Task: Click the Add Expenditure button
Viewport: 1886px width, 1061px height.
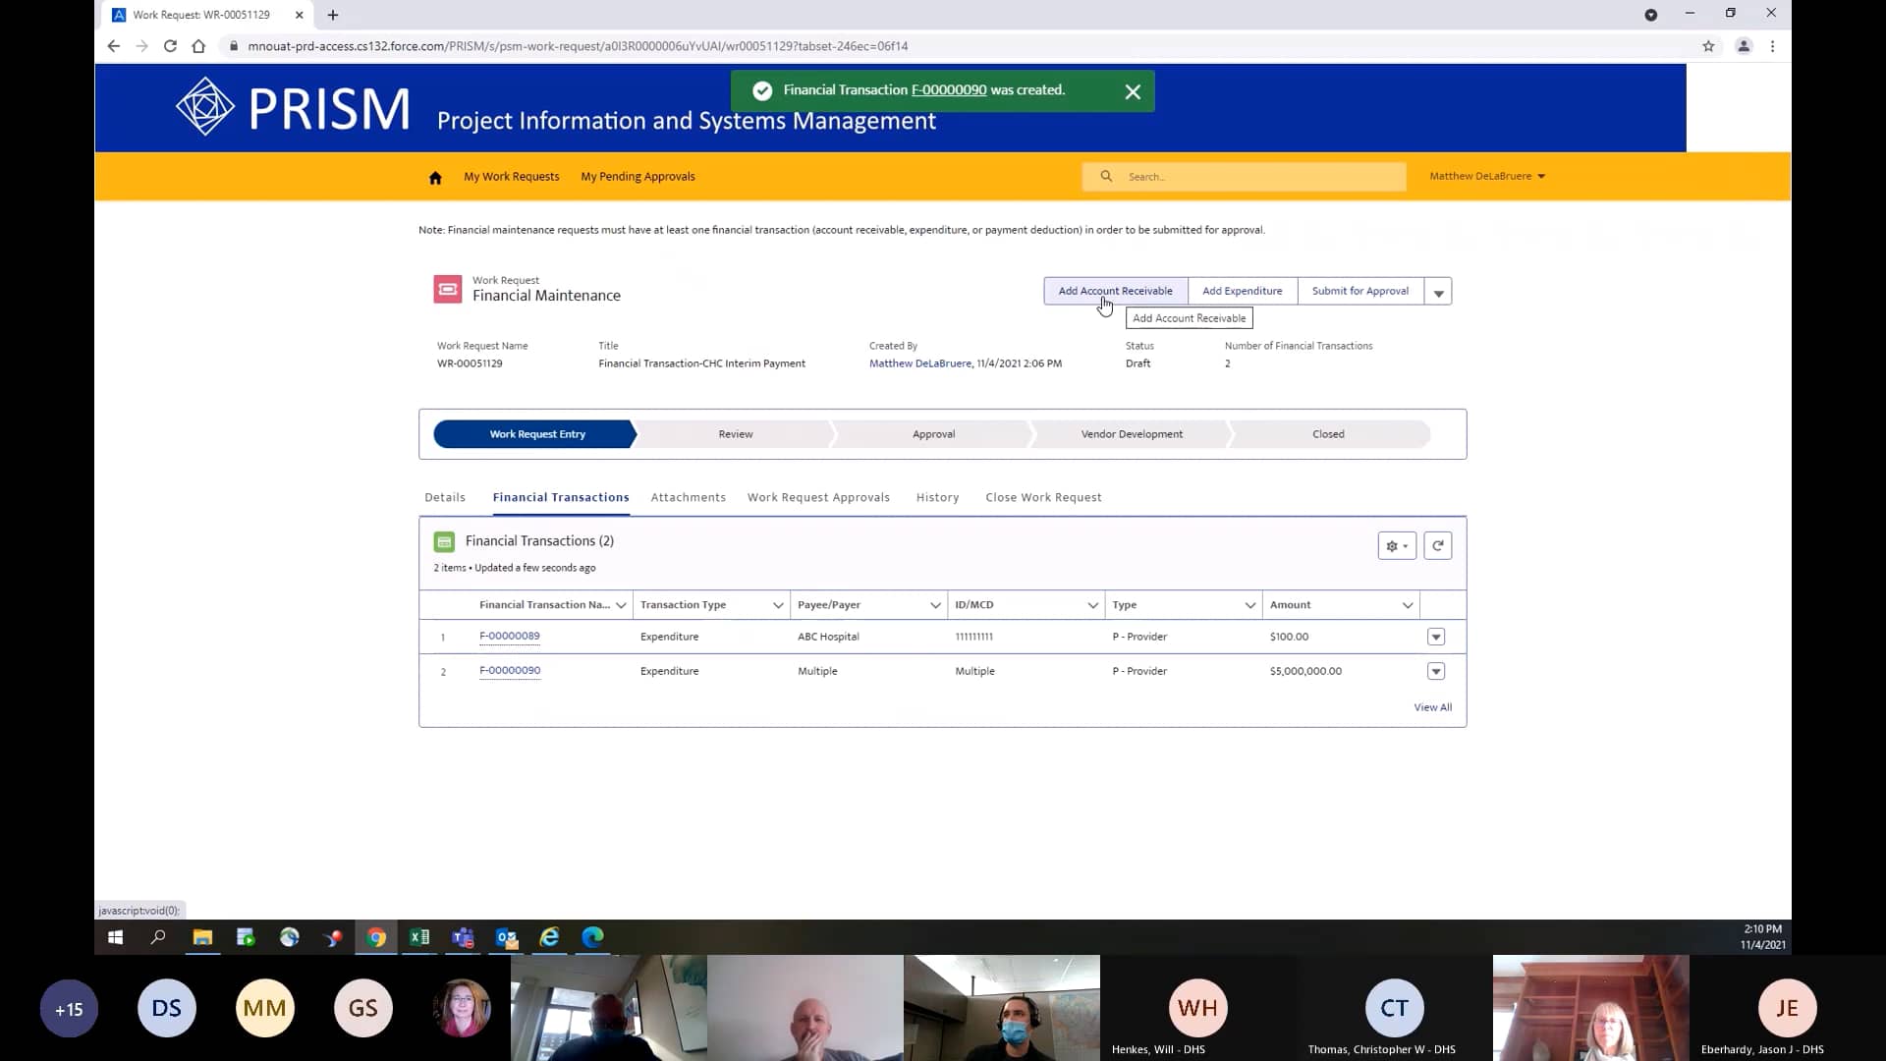Action: 1242,291
